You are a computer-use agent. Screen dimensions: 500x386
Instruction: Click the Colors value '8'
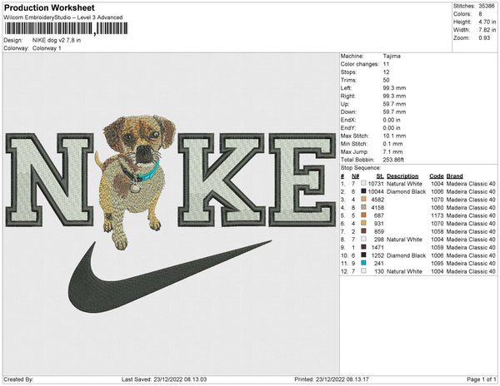click(480, 14)
